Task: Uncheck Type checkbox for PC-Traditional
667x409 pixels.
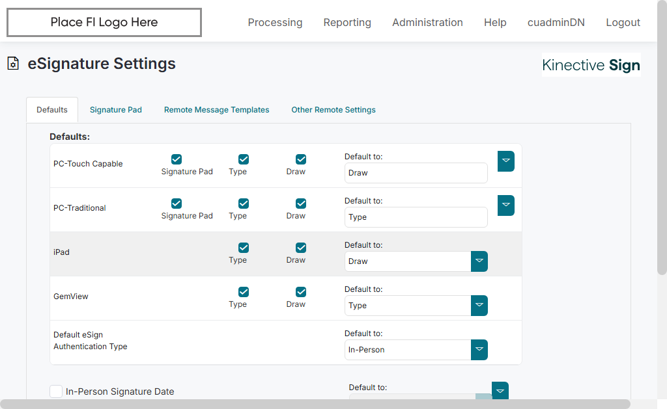Action: coord(244,204)
